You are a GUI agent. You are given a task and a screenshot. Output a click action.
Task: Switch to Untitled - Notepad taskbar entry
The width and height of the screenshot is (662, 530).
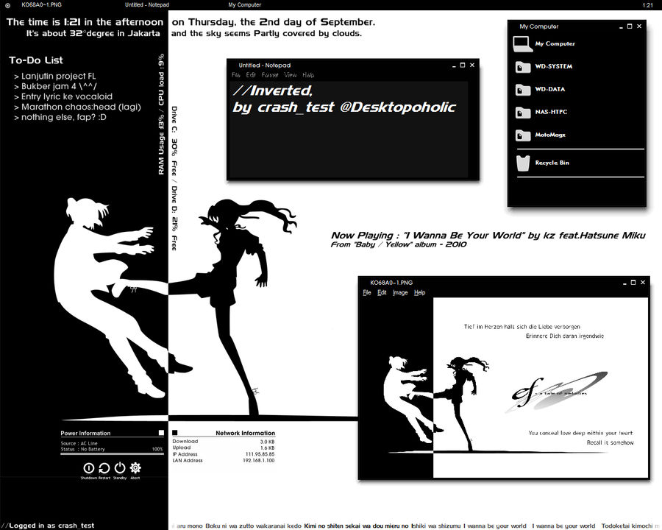click(147, 5)
